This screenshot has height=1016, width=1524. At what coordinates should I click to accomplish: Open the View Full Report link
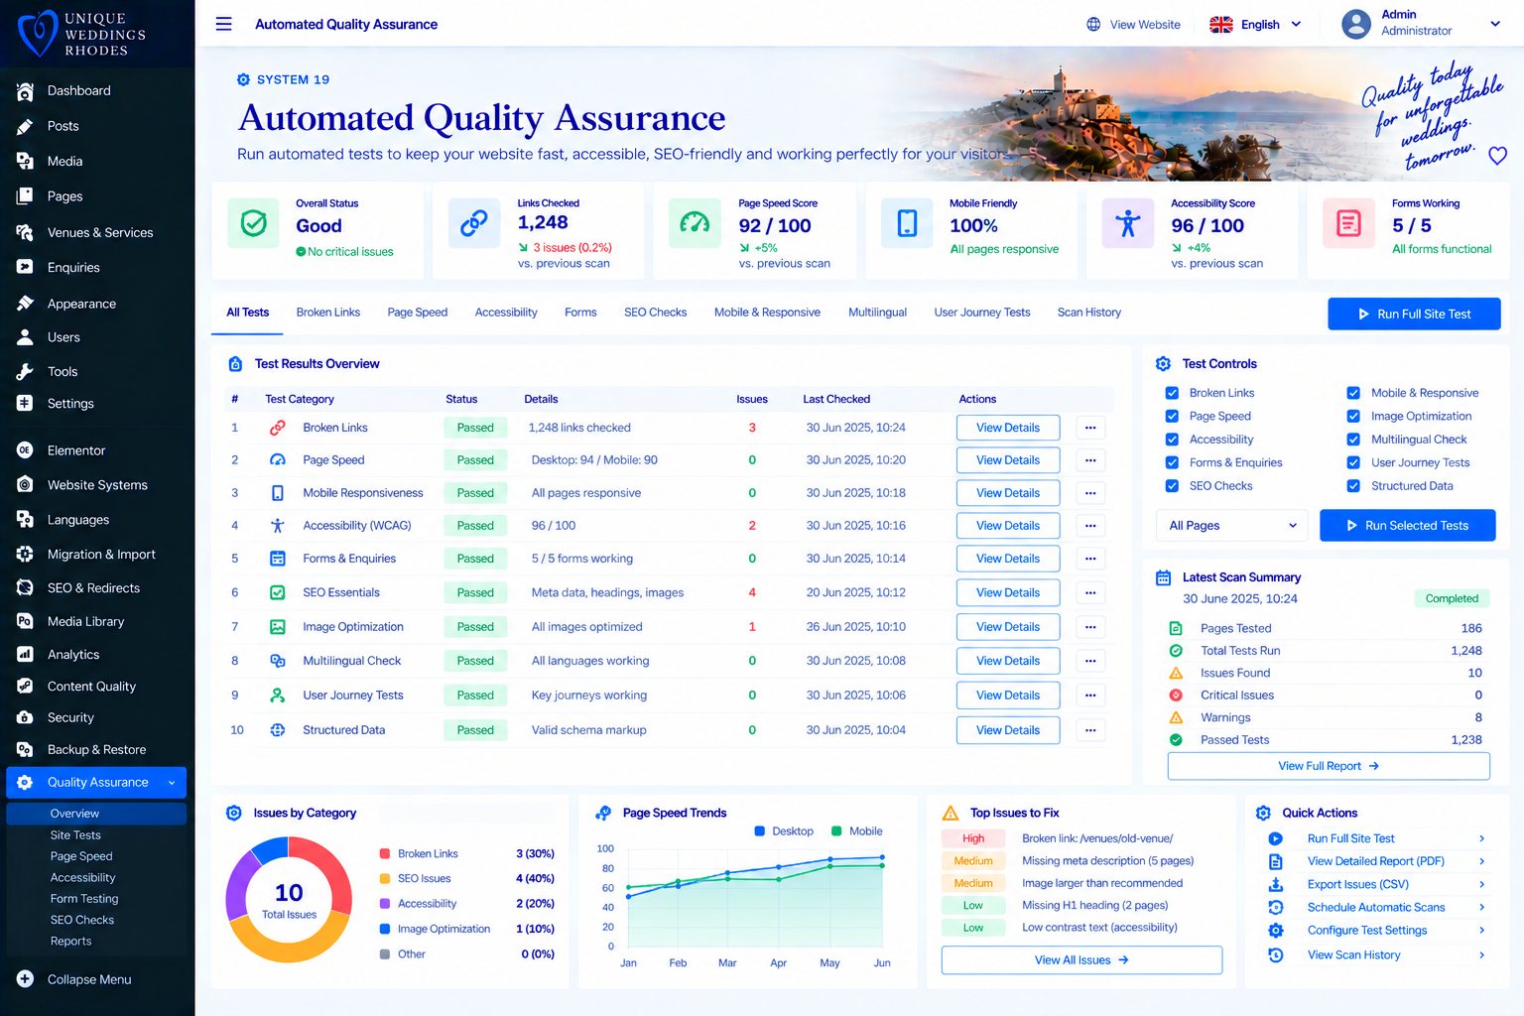click(1329, 766)
